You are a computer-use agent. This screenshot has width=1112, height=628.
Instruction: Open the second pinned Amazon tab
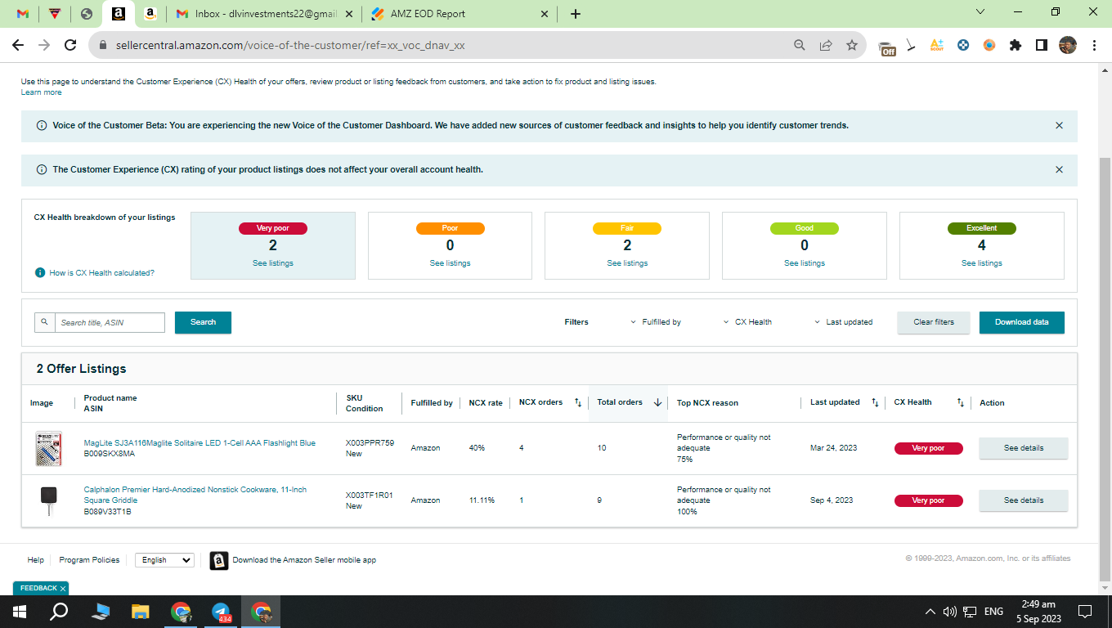[x=150, y=14]
